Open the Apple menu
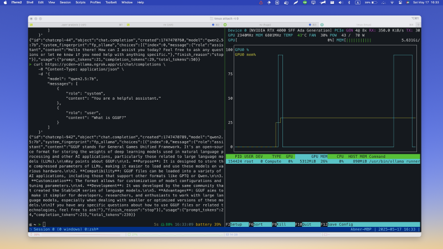 coord(5,3)
